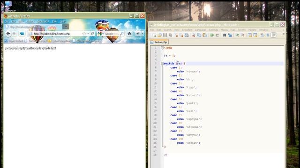Image resolution: width=300 pixels, height=168 pixels.
Task: Print the document using the printer icon
Action: (187, 35)
